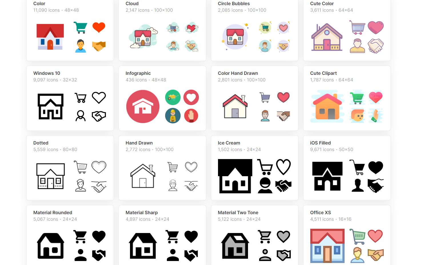Screen dimensions: 426x265
Task: Select the raised hand icon in Infographic pack
Action: tap(191, 116)
